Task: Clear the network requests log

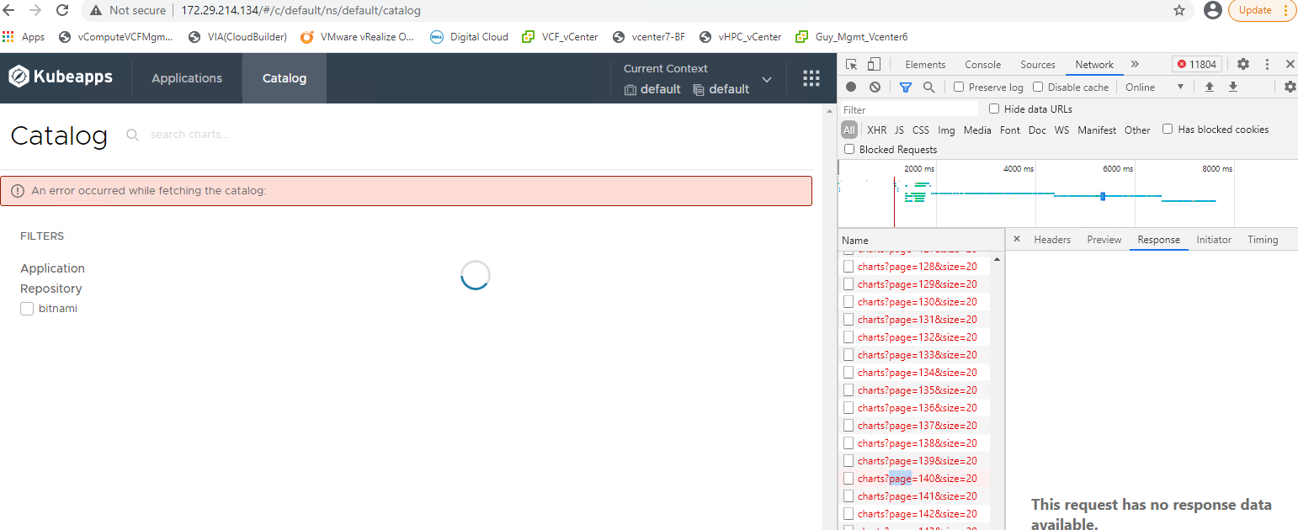Action: [x=875, y=87]
